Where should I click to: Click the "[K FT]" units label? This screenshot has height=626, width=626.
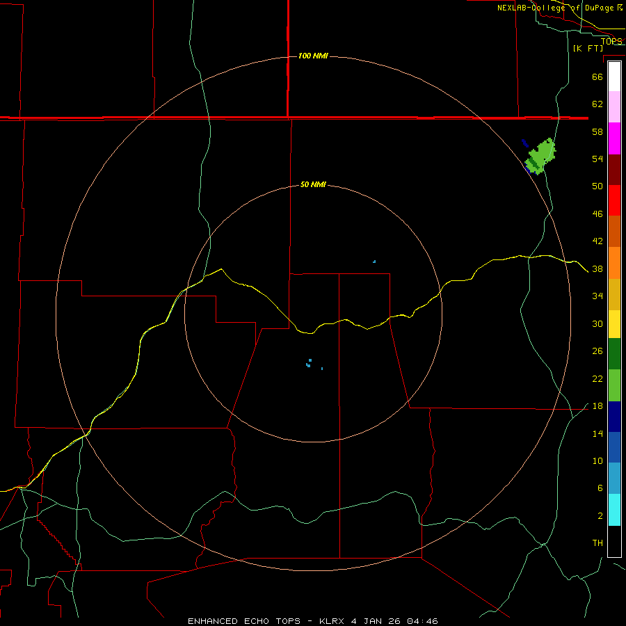pyautogui.click(x=588, y=48)
